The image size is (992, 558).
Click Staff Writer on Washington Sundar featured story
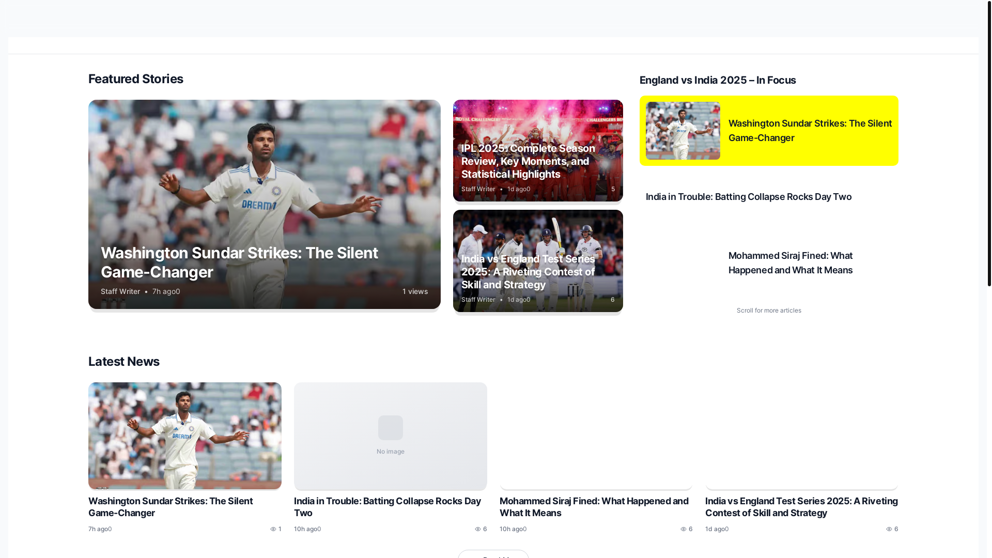[120, 291]
